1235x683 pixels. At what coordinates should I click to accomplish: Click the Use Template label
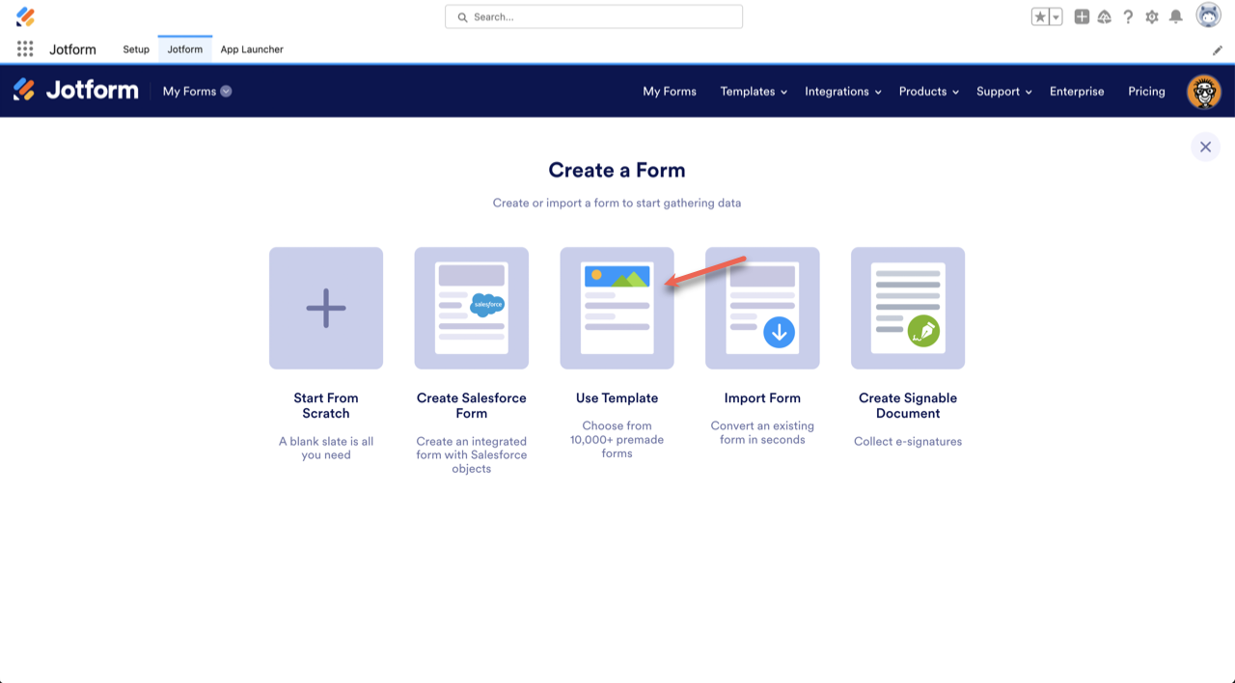(x=617, y=397)
